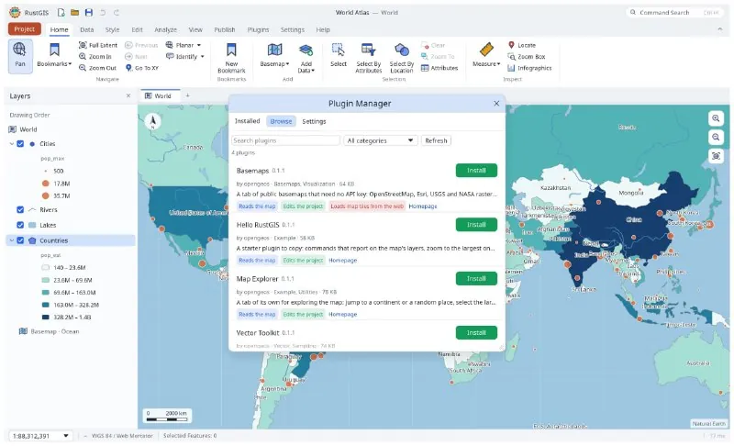Install the Hello RustGIS plugin

coord(476,225)
